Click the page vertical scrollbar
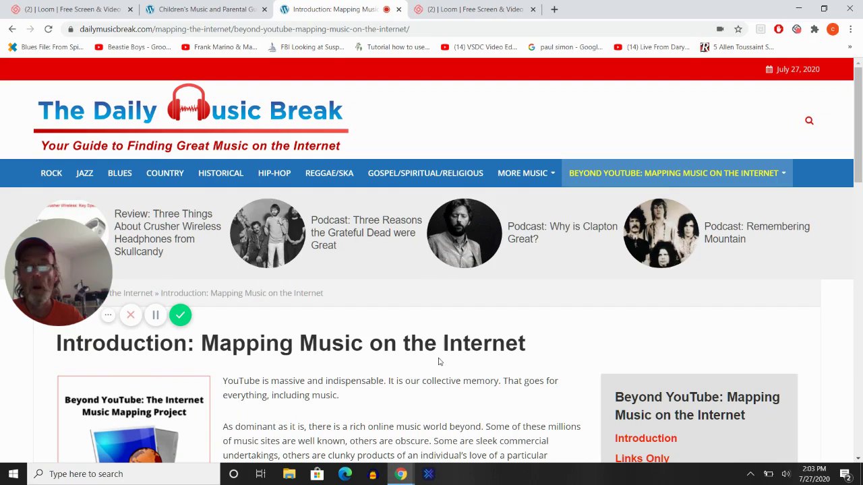 pos(858,124)
